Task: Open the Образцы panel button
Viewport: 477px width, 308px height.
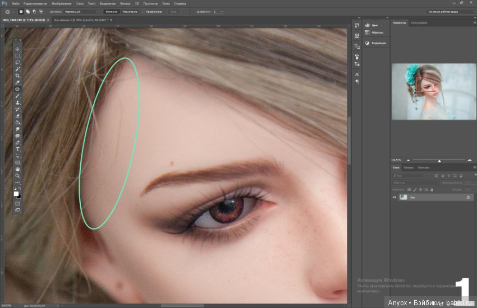Action: (x=374, y=32)
